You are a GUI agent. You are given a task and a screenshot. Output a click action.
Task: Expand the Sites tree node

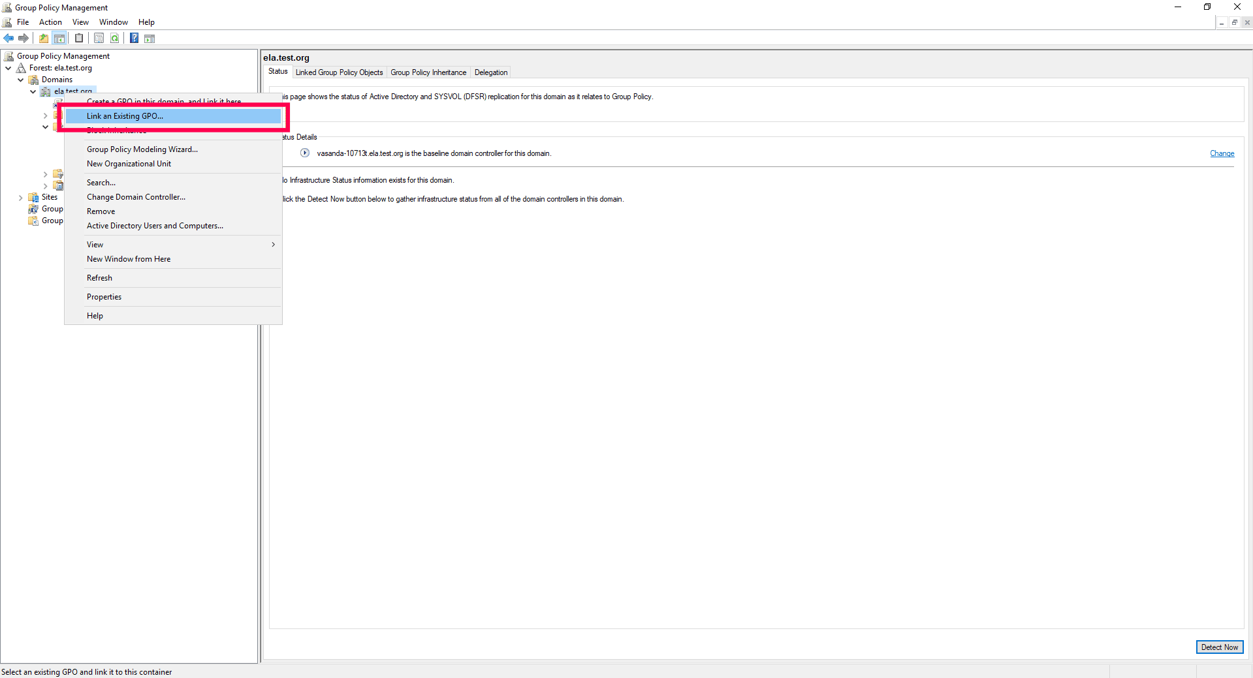pyautogui.click(x=20, y=197)
